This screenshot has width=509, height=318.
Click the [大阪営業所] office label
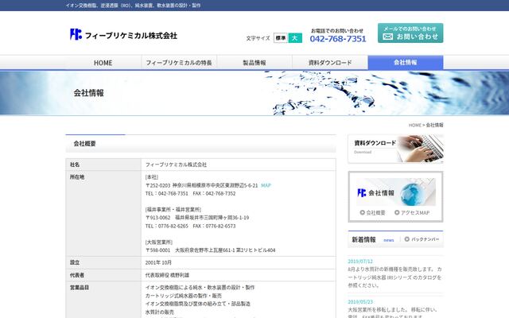(159, 242)
